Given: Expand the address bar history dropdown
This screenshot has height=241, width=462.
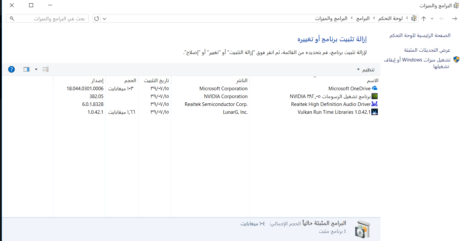Looking at the screenshot, I should (x=104, y=18).
